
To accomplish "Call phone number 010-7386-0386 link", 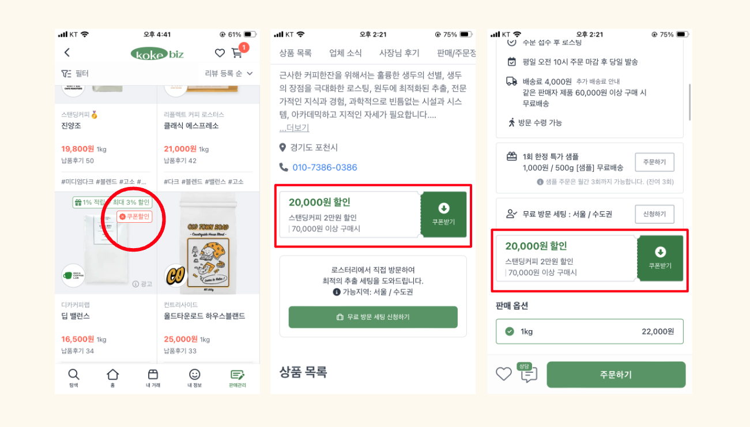I will 325,167.
